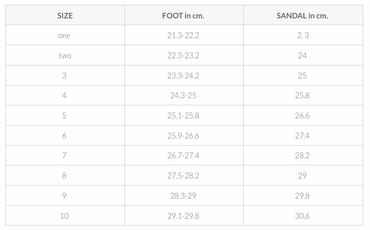This screenshot has height=230, width=370.
Task: Click foot range 25.1-25.8
Action: point(183,116)
